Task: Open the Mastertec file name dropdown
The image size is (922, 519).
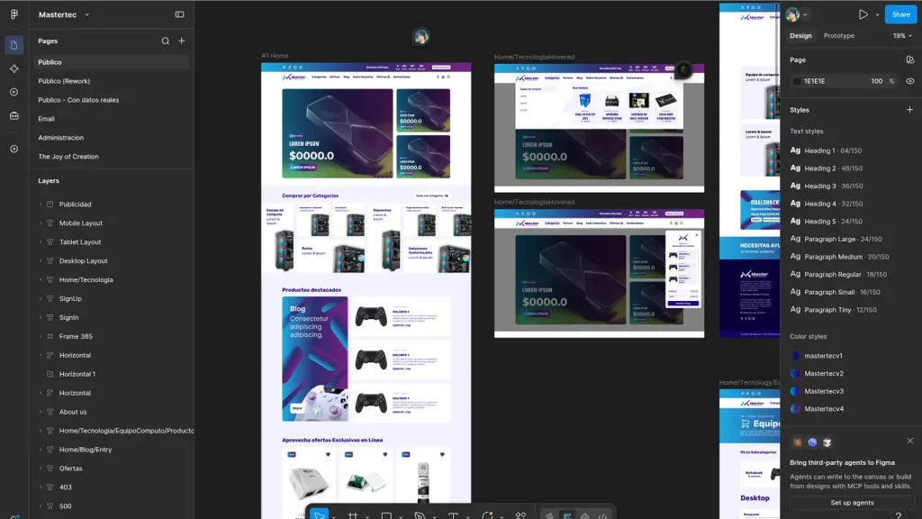Action: [87, 14]
